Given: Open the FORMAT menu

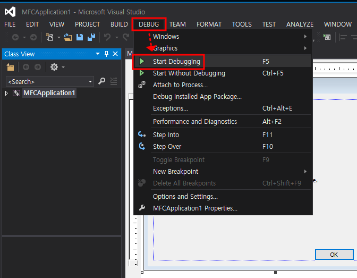Looking at the screenshot, I should pos(209,24).
